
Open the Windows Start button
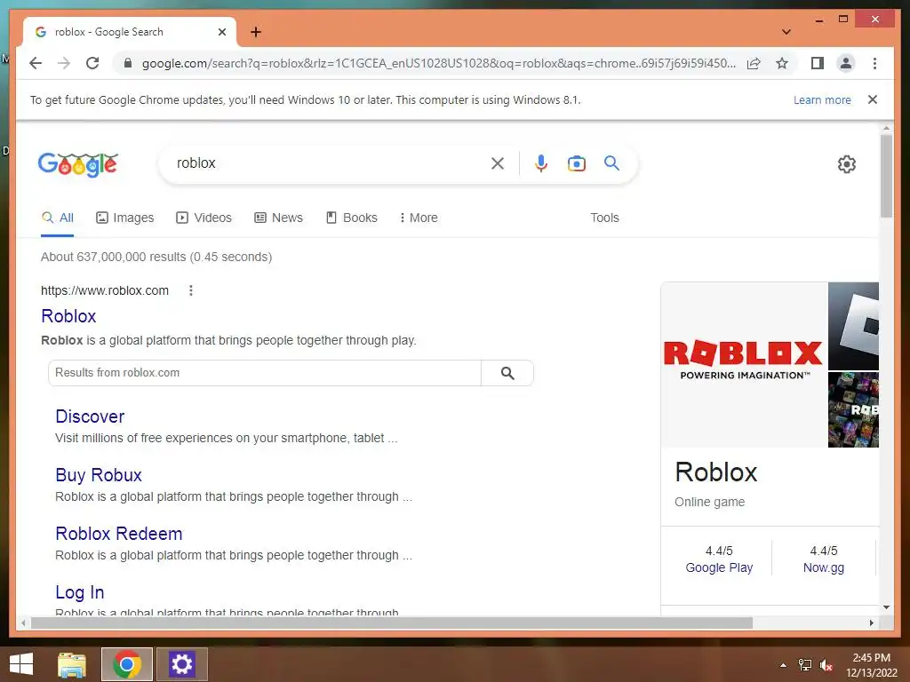tap(21, 664)
